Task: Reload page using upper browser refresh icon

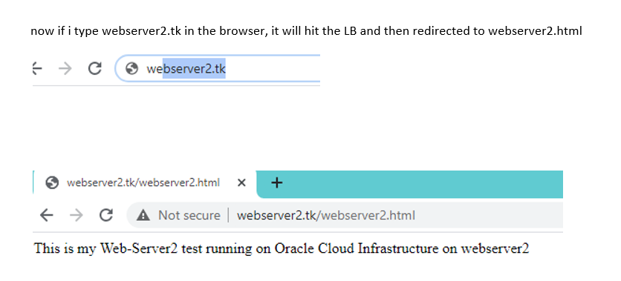Action: [94, 68]
